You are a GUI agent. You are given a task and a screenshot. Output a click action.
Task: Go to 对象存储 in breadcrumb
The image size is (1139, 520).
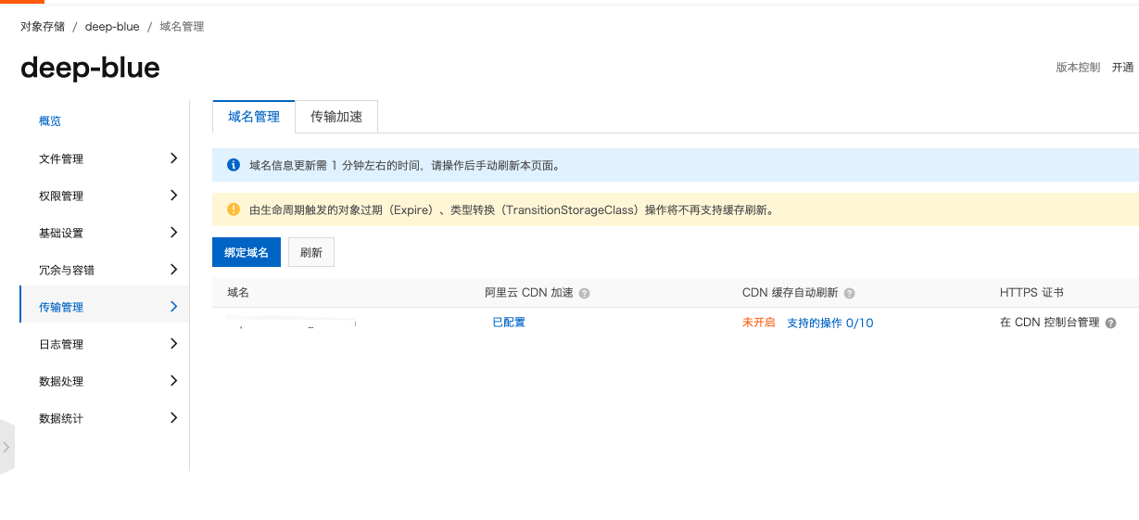coord(43,27)
